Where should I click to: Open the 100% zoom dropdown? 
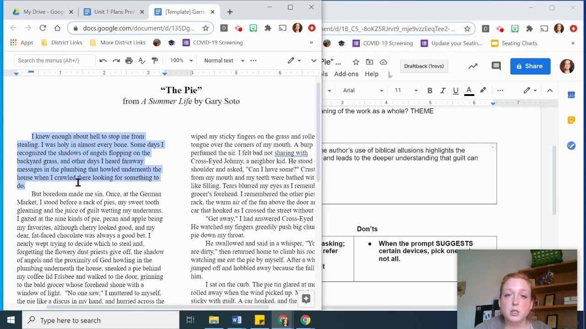181,60
